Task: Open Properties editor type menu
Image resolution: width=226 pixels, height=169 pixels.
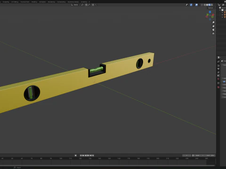Action: coord(219,57)
